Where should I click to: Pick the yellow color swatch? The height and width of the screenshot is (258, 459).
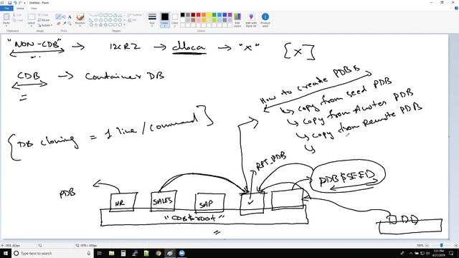click(x=209, y=15)
